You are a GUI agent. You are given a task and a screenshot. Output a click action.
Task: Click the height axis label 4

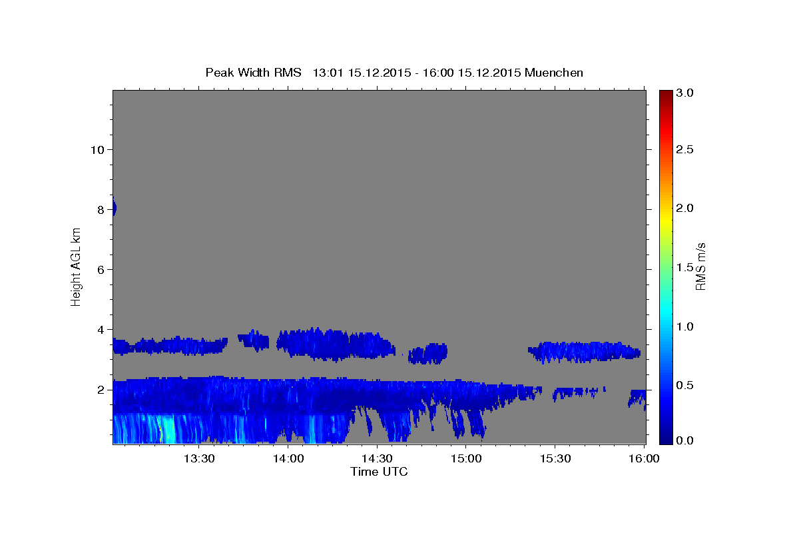tap(101, 329)
